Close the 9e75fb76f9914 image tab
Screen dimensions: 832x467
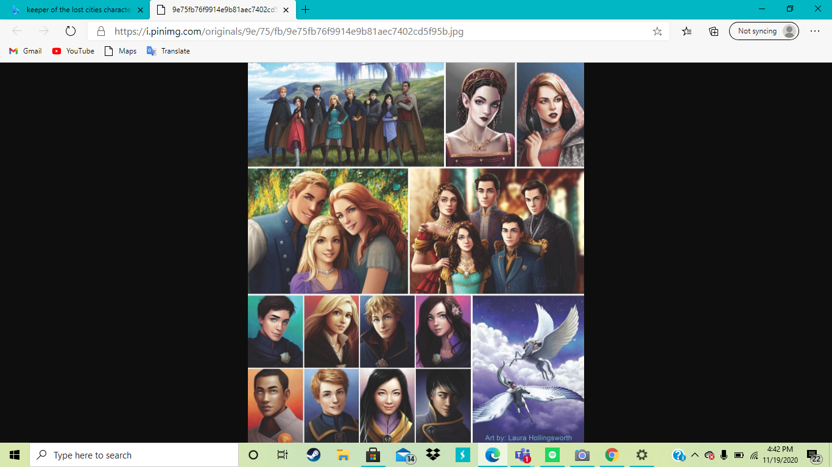click(286, 10)
